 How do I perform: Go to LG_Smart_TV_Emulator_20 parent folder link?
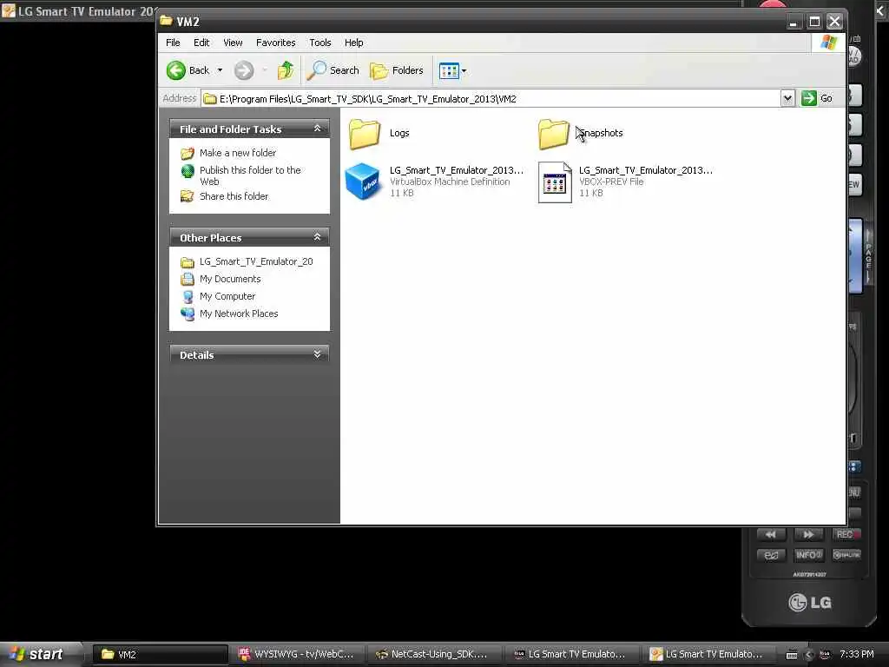(256, 261)
